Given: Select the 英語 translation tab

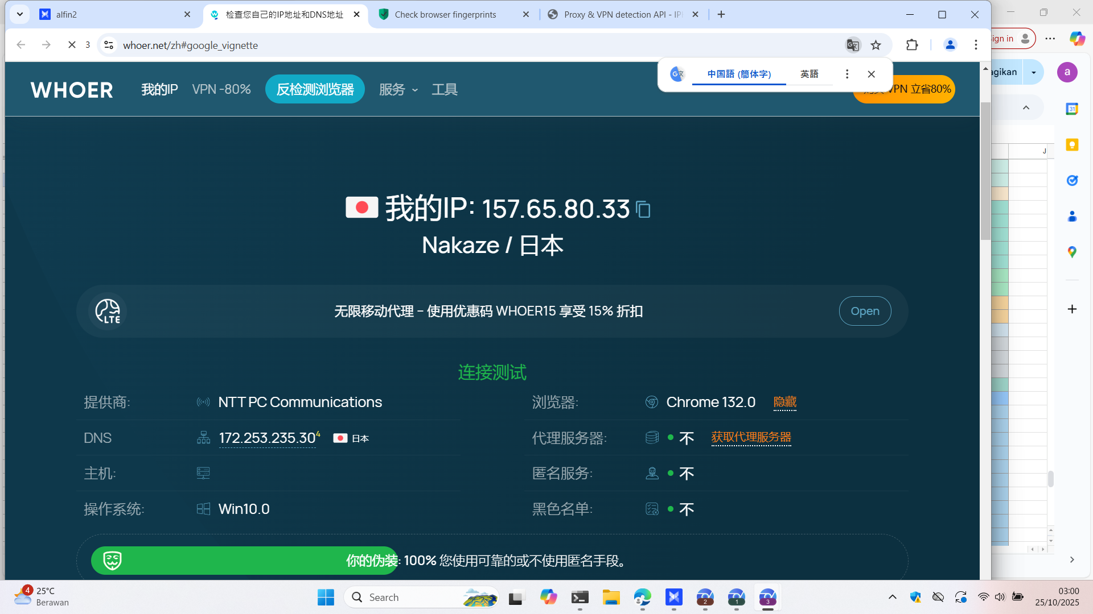Looking at the screenshot, I should coord(809,74).
